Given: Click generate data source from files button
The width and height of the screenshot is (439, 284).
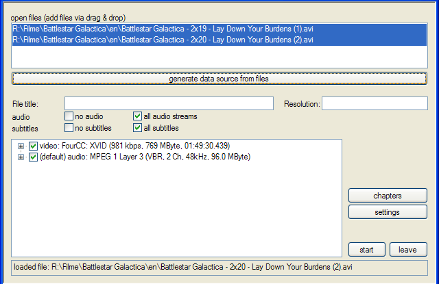Looking at the screenshot, I should tap(219, 79).
